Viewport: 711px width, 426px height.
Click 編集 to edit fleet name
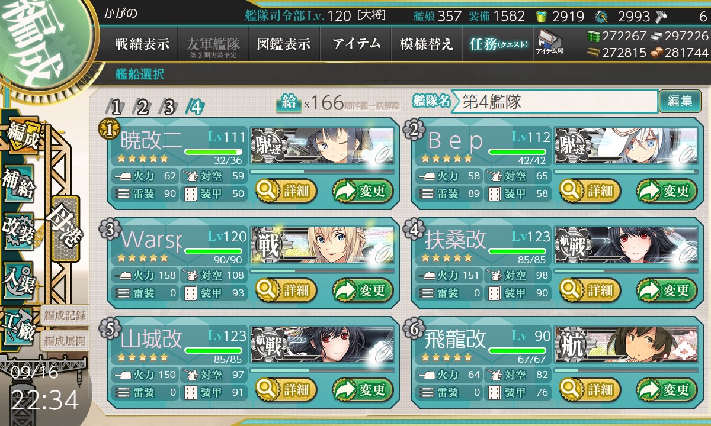pyautogui.click(x=680, y=101)
